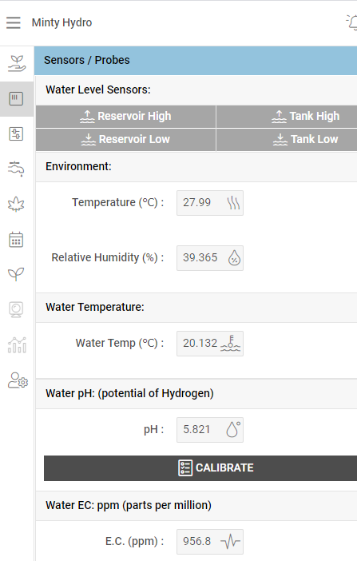
Task: Click the E.C. ppm value field
Action: point(210,542)
